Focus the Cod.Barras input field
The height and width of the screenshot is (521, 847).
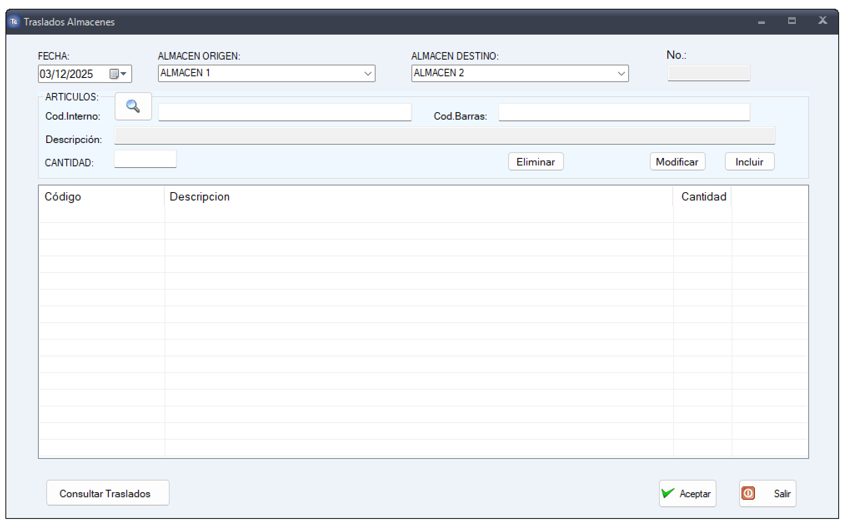[624, 112]
